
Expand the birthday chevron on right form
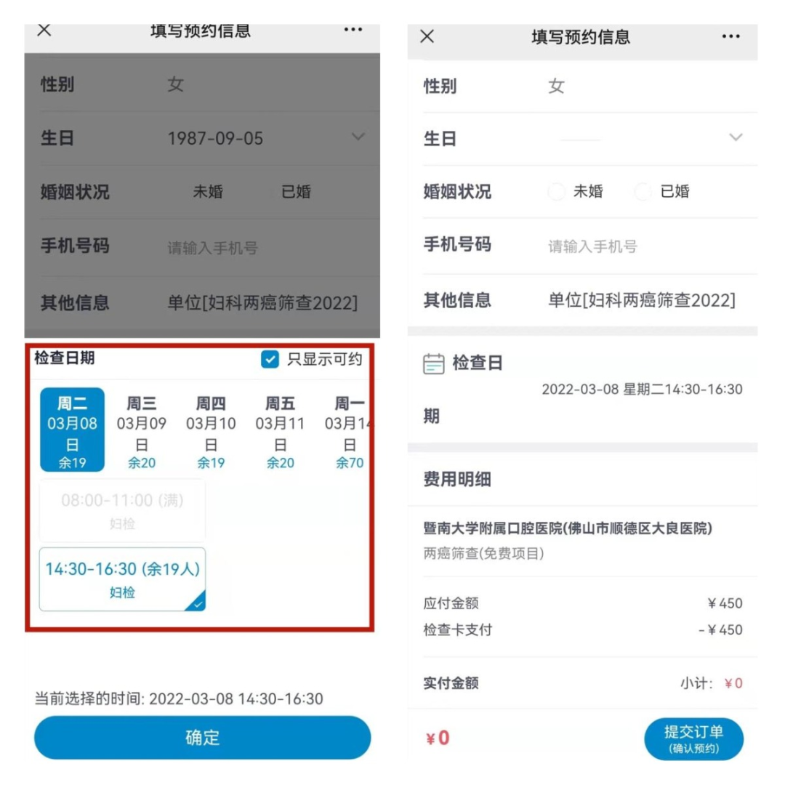736,137
